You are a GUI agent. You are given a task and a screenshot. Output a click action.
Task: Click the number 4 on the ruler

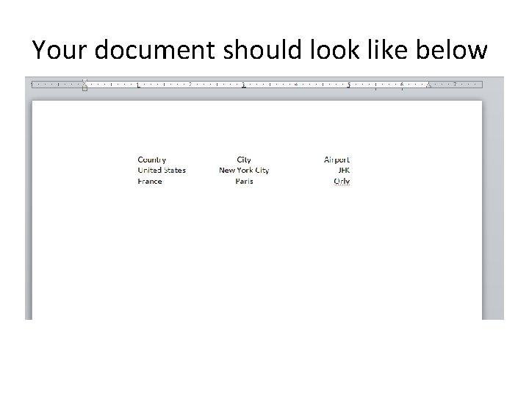296,85
